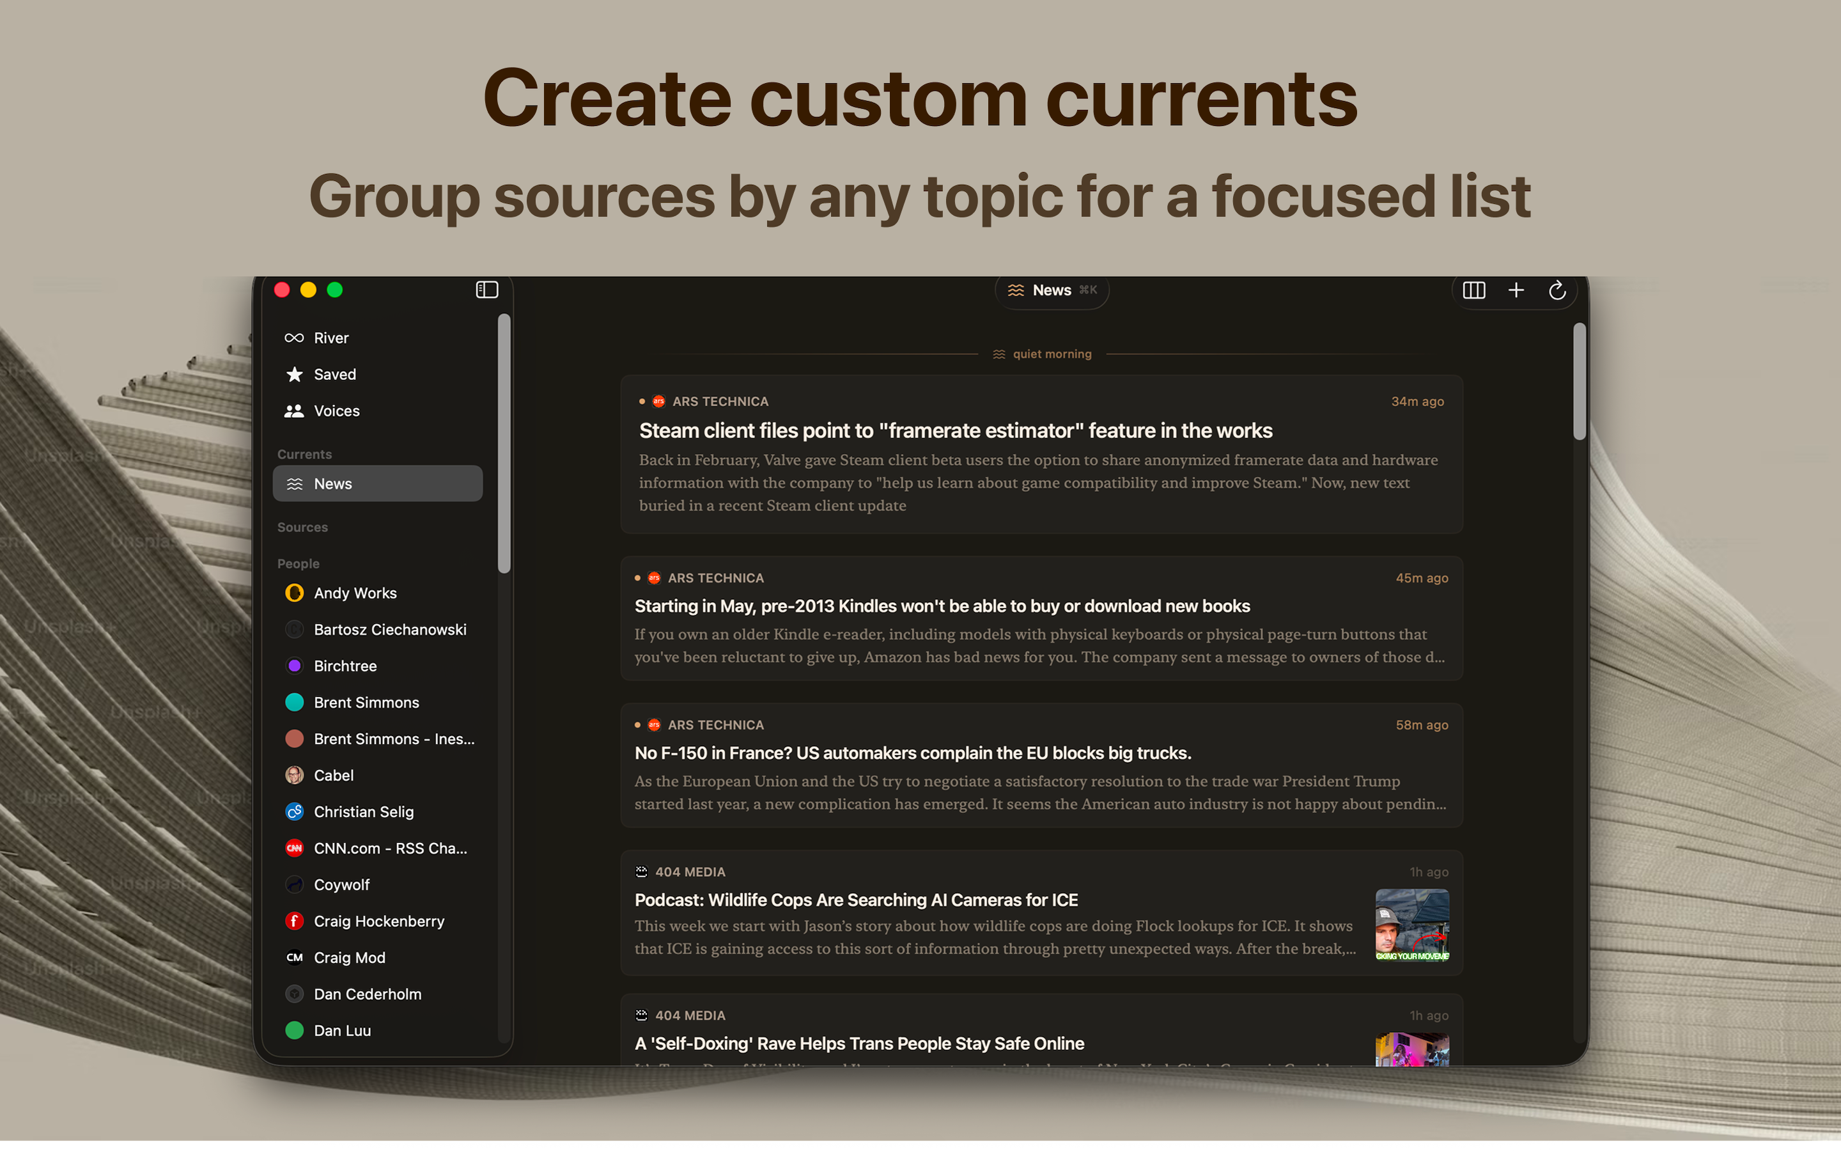Screen dimensions: 1841x1151
Task: Click Craig Hockenberry's red avatar icon
Action: click(295, 921)
